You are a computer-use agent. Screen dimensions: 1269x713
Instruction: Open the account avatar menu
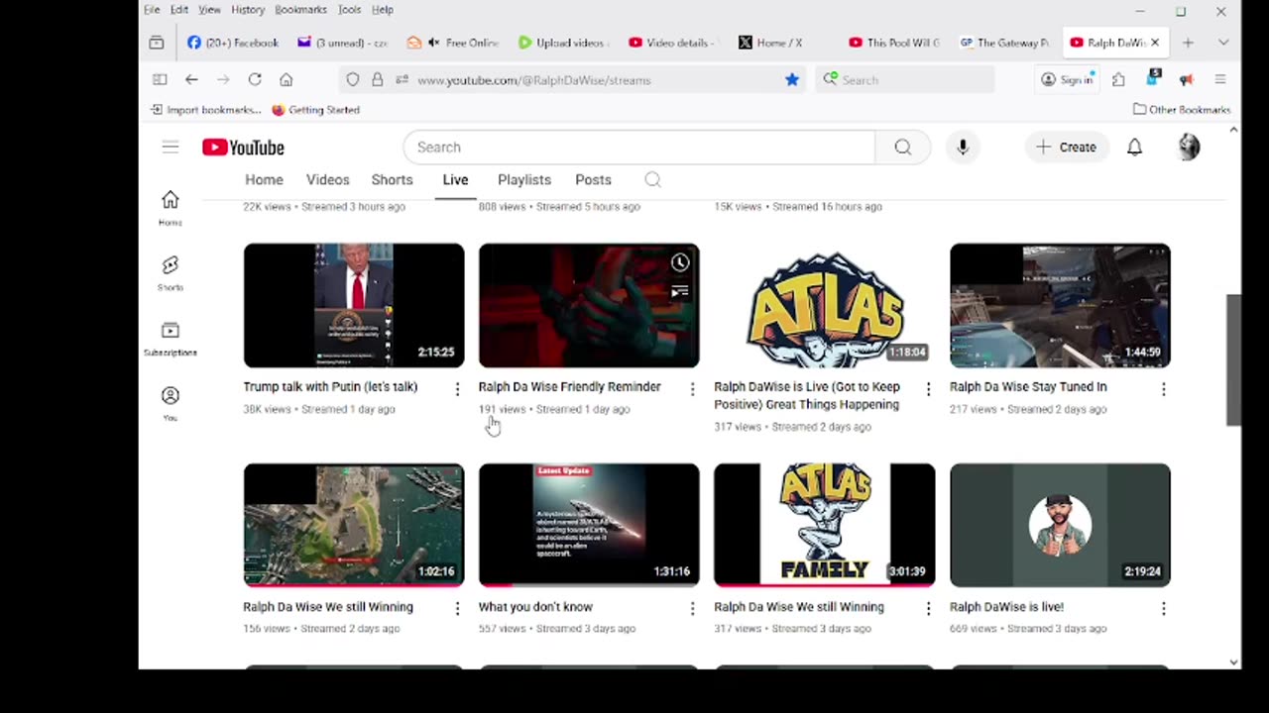click(x=1189, y=148)
